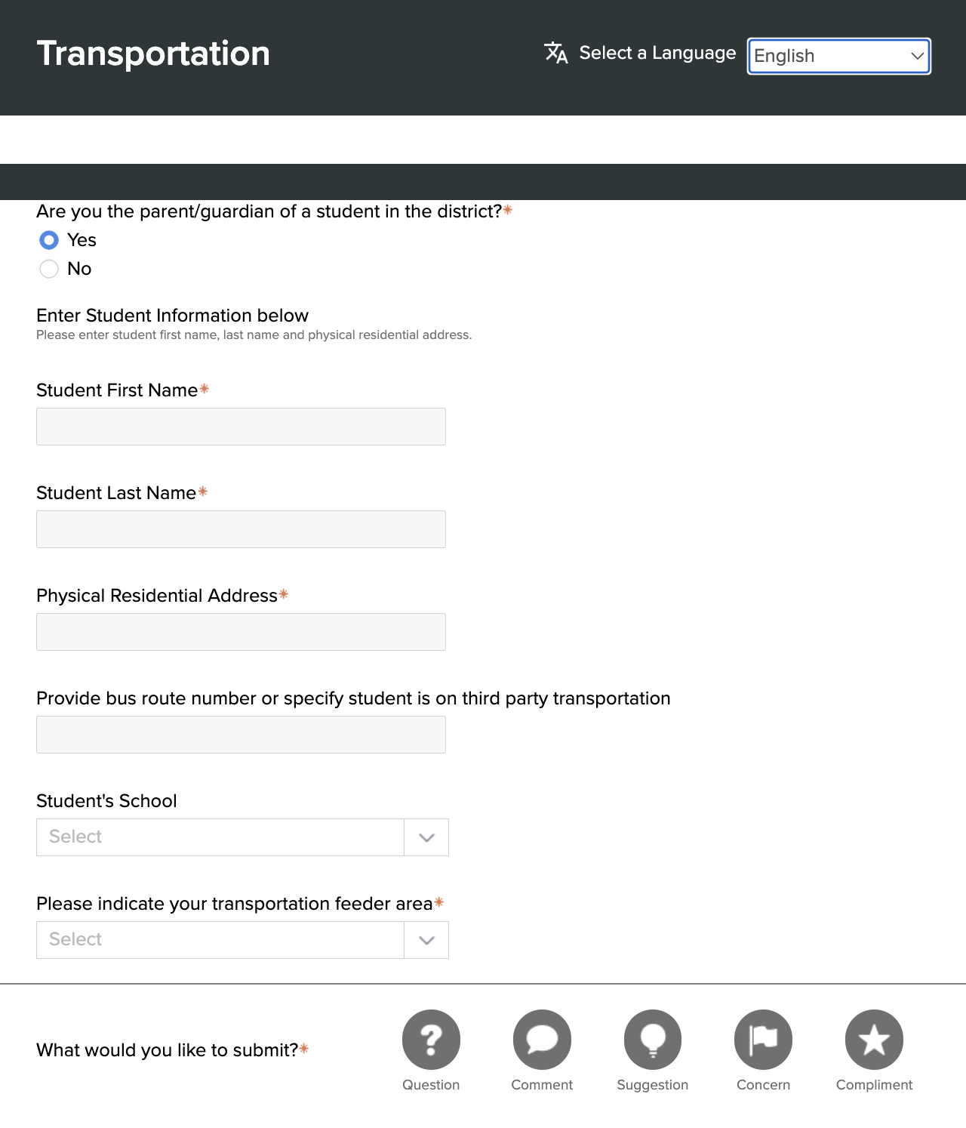Expand transportation feeder area dropdown arrow
Viewport: 966px width, 1128px height.
click(426, 940)
